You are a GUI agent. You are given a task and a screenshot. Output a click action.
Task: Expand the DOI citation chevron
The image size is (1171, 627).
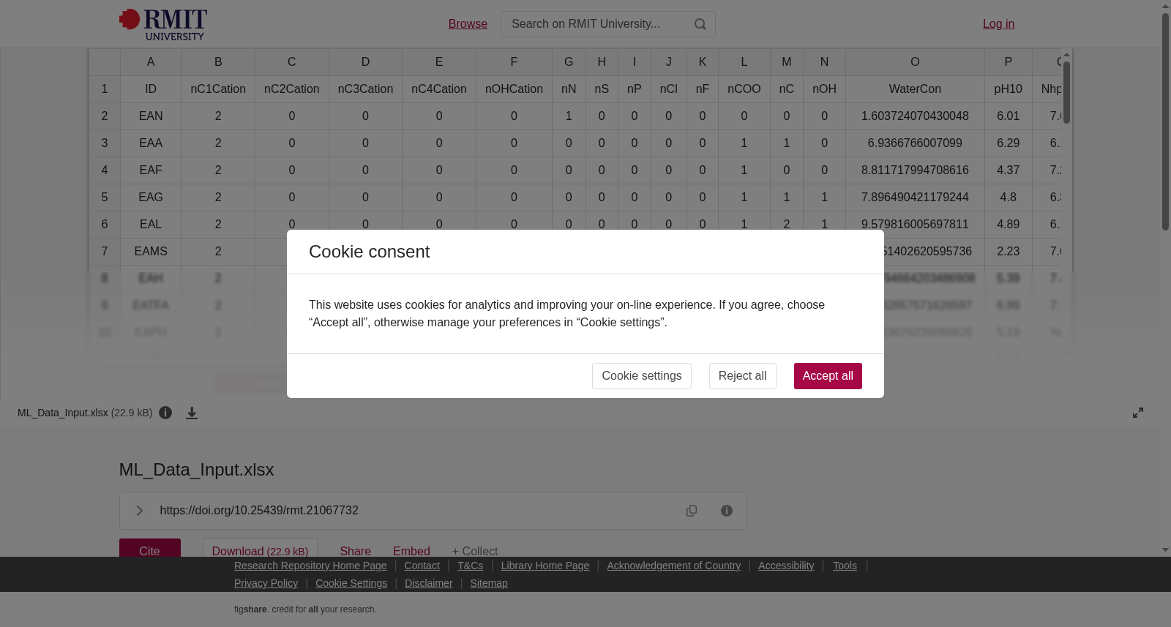pyautogui.click(x=139, y=511)
